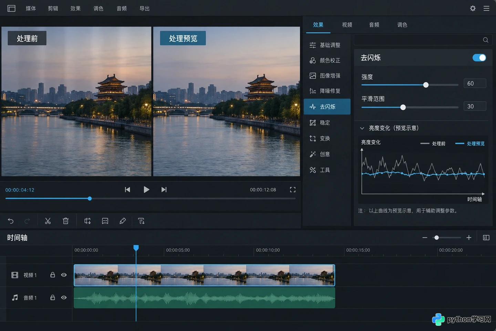
Task: Click the search magnifier icon in effects panel
Action: (x=486, y=40)
